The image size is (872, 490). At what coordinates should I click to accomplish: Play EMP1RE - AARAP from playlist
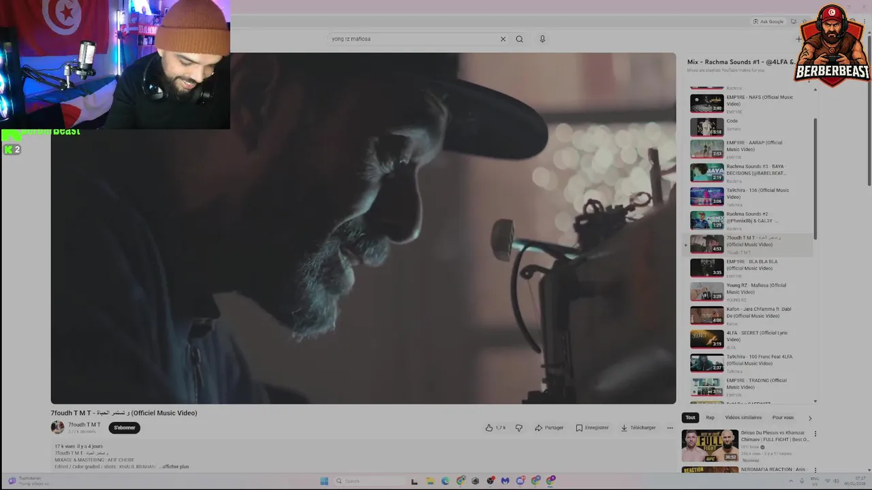[x=751, y=149]
